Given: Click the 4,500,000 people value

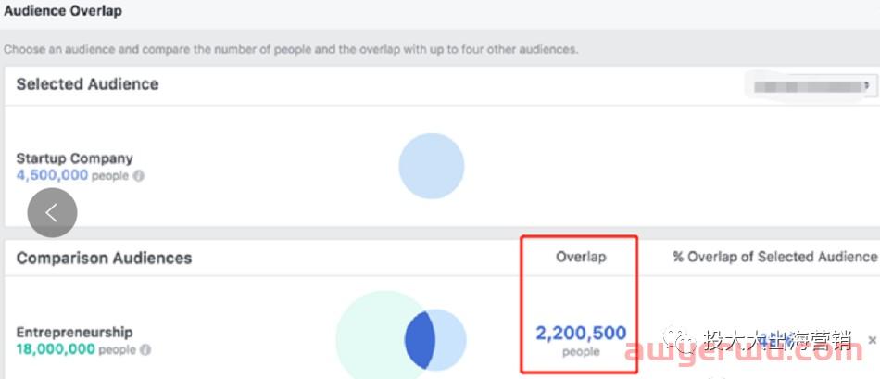Looking at the screenshot, I should point(52,175).
